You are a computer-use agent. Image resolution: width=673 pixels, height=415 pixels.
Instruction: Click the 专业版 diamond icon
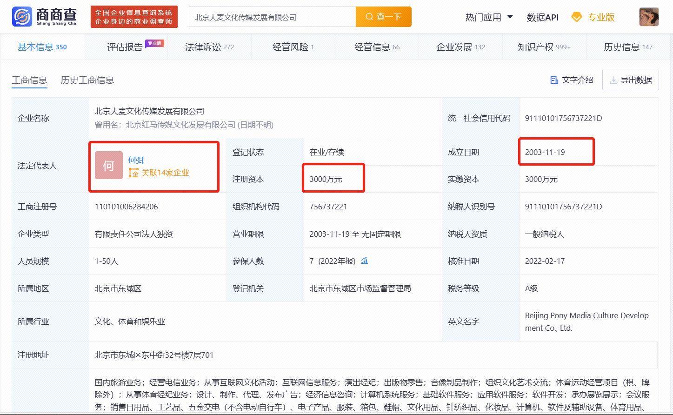point(577,17)
